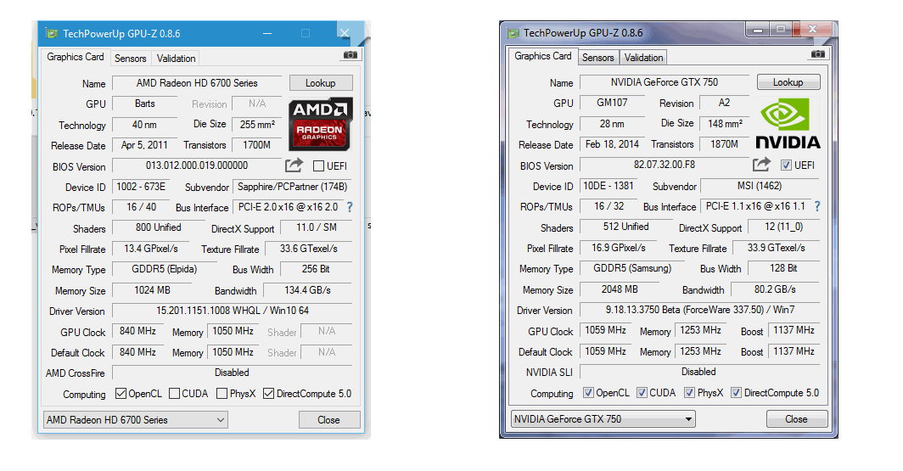
Task: Switch to Sensors tab in NVIDIA window
Action: [x=597, y=57]
